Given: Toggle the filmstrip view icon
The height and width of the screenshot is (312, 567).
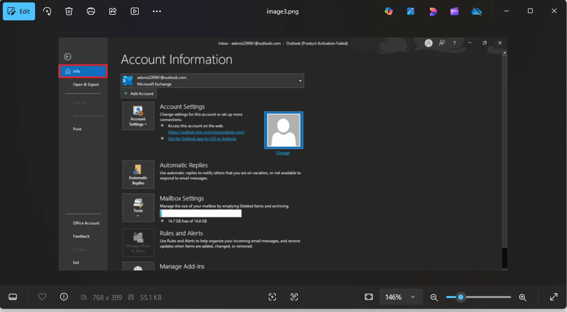Looking at the screenshot, I should point(13,297).
